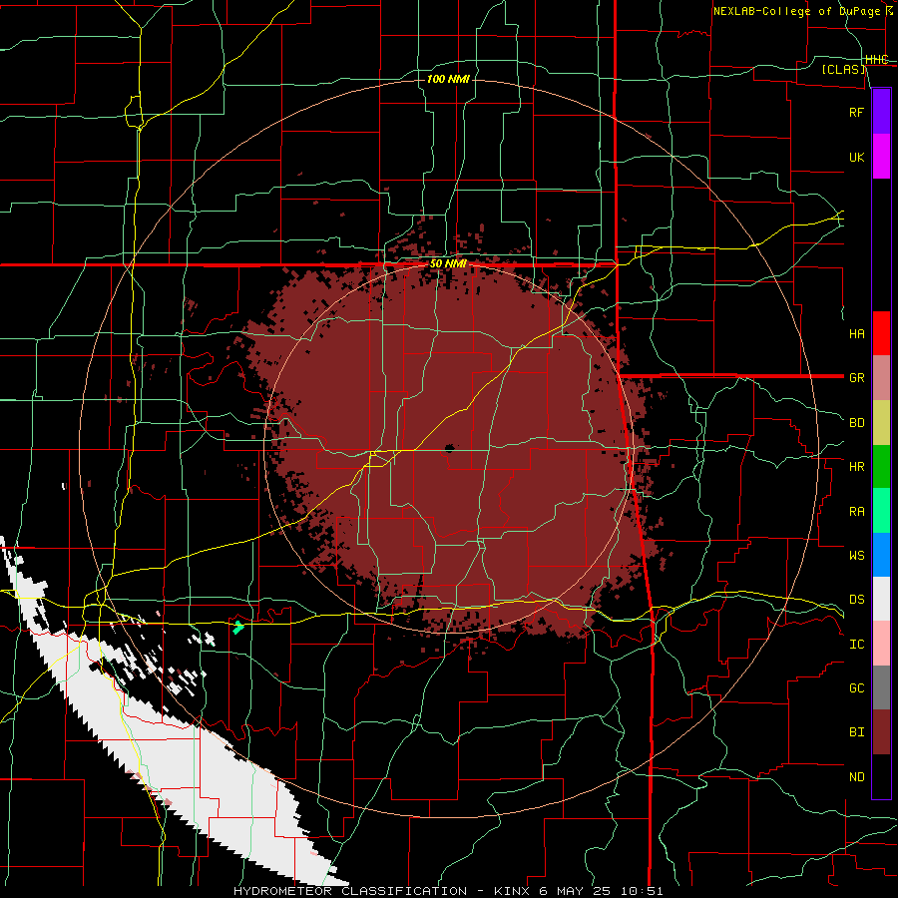Viewport: 898px width, 898px height.
Task: Click the white DS legend color swatch
Action: pyautogui.click(x=881, y=599)
